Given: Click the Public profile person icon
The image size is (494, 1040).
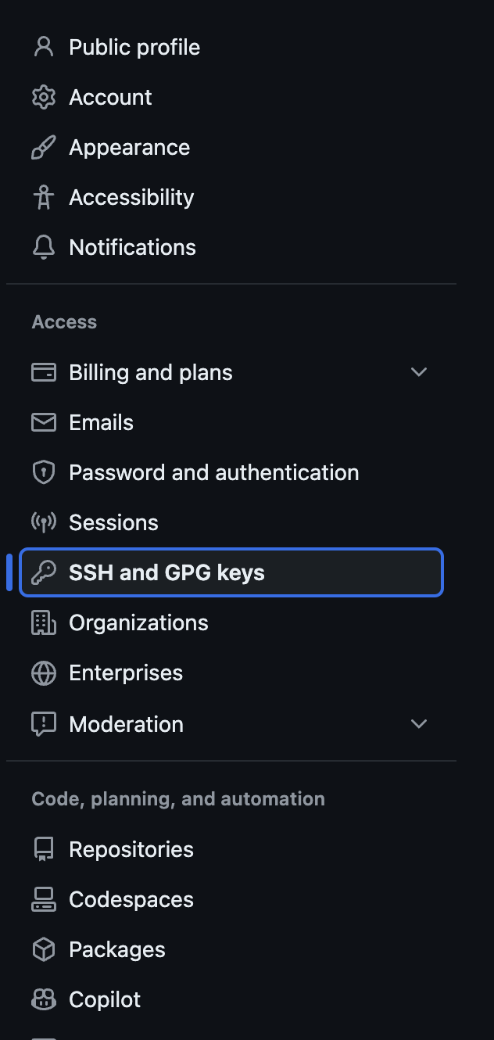Looking at the screenshot, I should 44,47.
